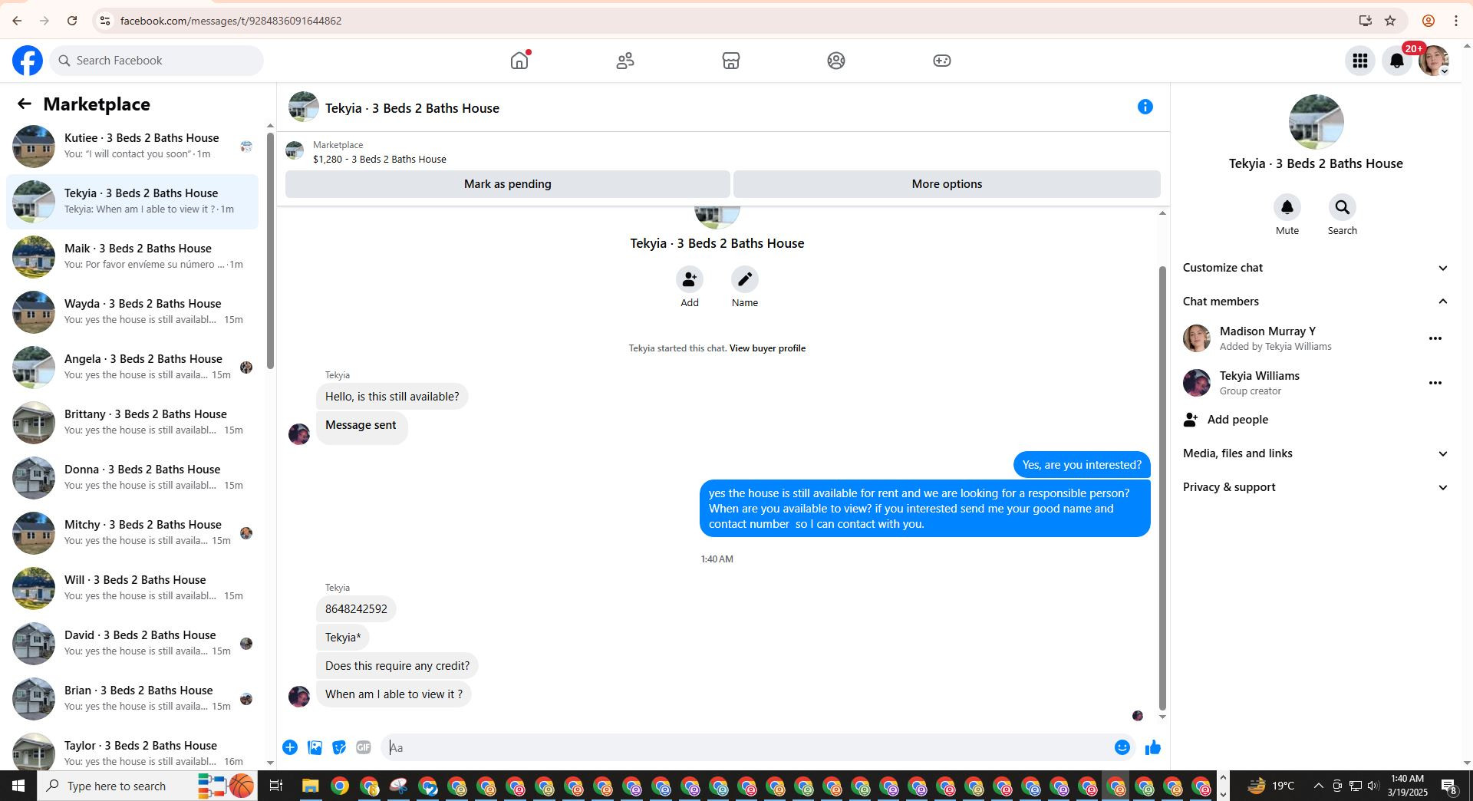Viewport: 1473px width, 801px height.
Task: Click the phone number message 8648242592
Action: pos(356,609)
